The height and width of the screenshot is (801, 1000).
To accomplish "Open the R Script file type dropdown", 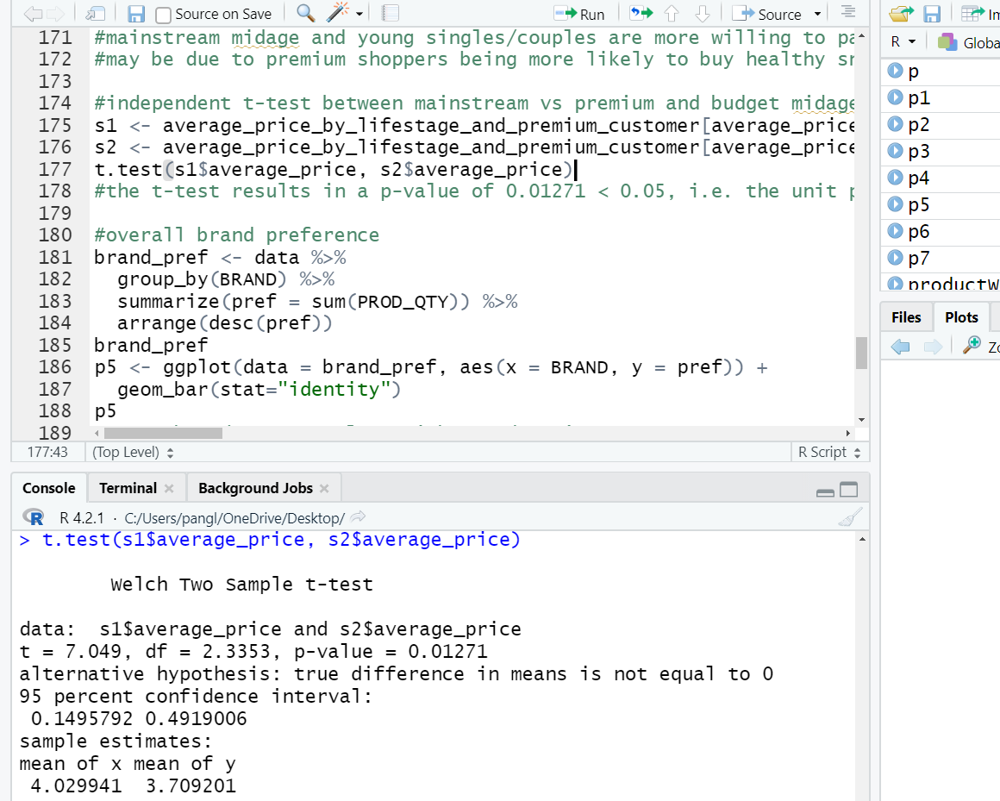I will click(828, 452).
